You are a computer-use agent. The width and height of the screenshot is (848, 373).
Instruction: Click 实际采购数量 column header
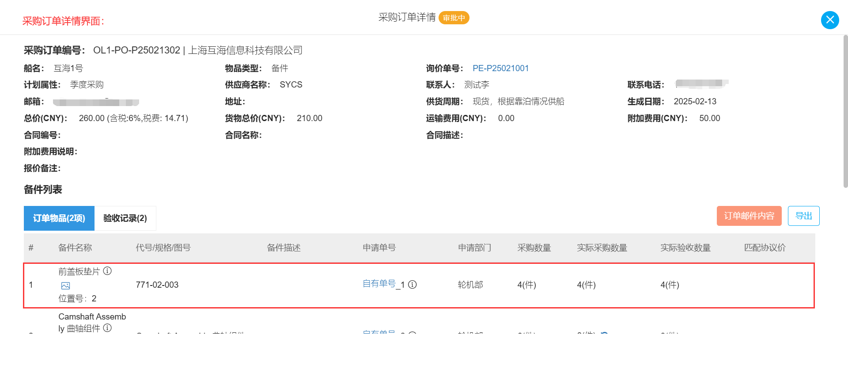pyautogui.click(x=602, y=248)
